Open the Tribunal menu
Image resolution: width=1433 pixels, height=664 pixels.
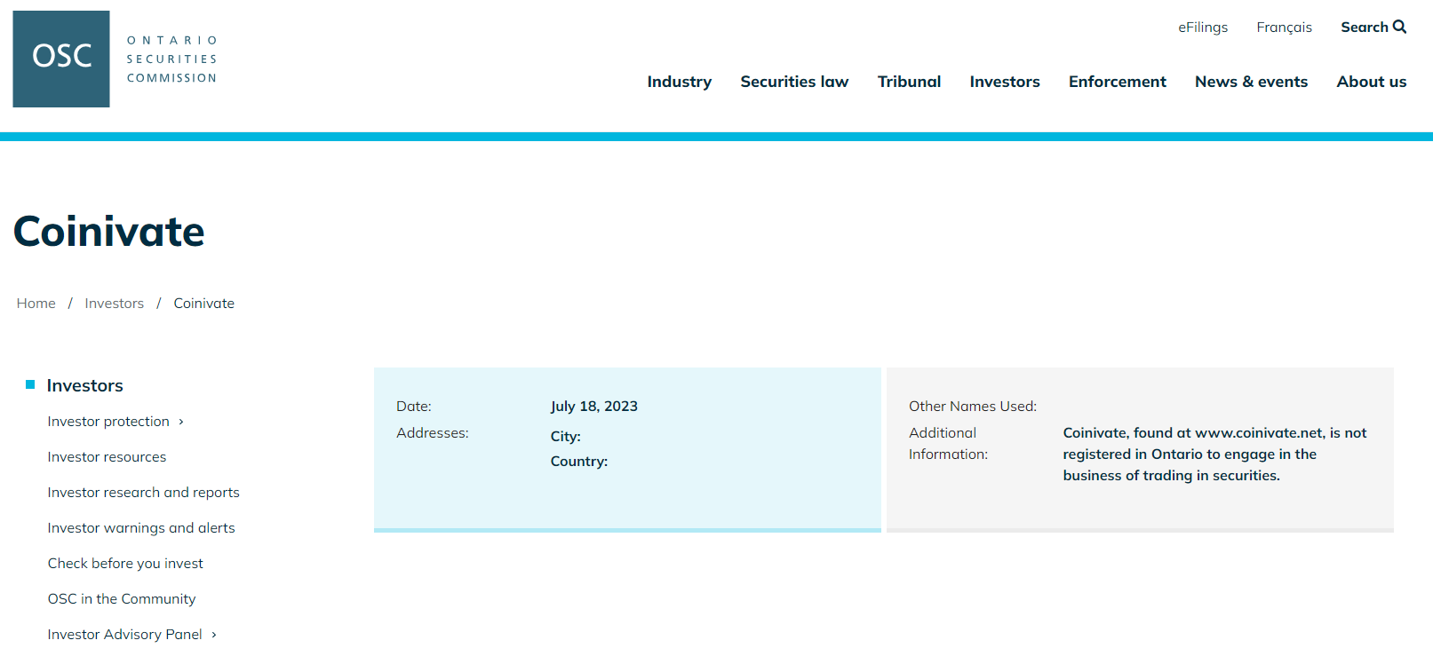coord(909,82)
